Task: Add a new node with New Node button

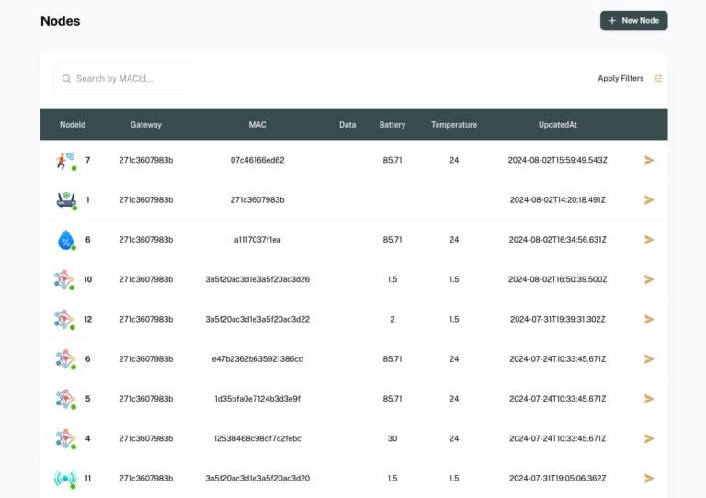Action: (x=633, y=21)
